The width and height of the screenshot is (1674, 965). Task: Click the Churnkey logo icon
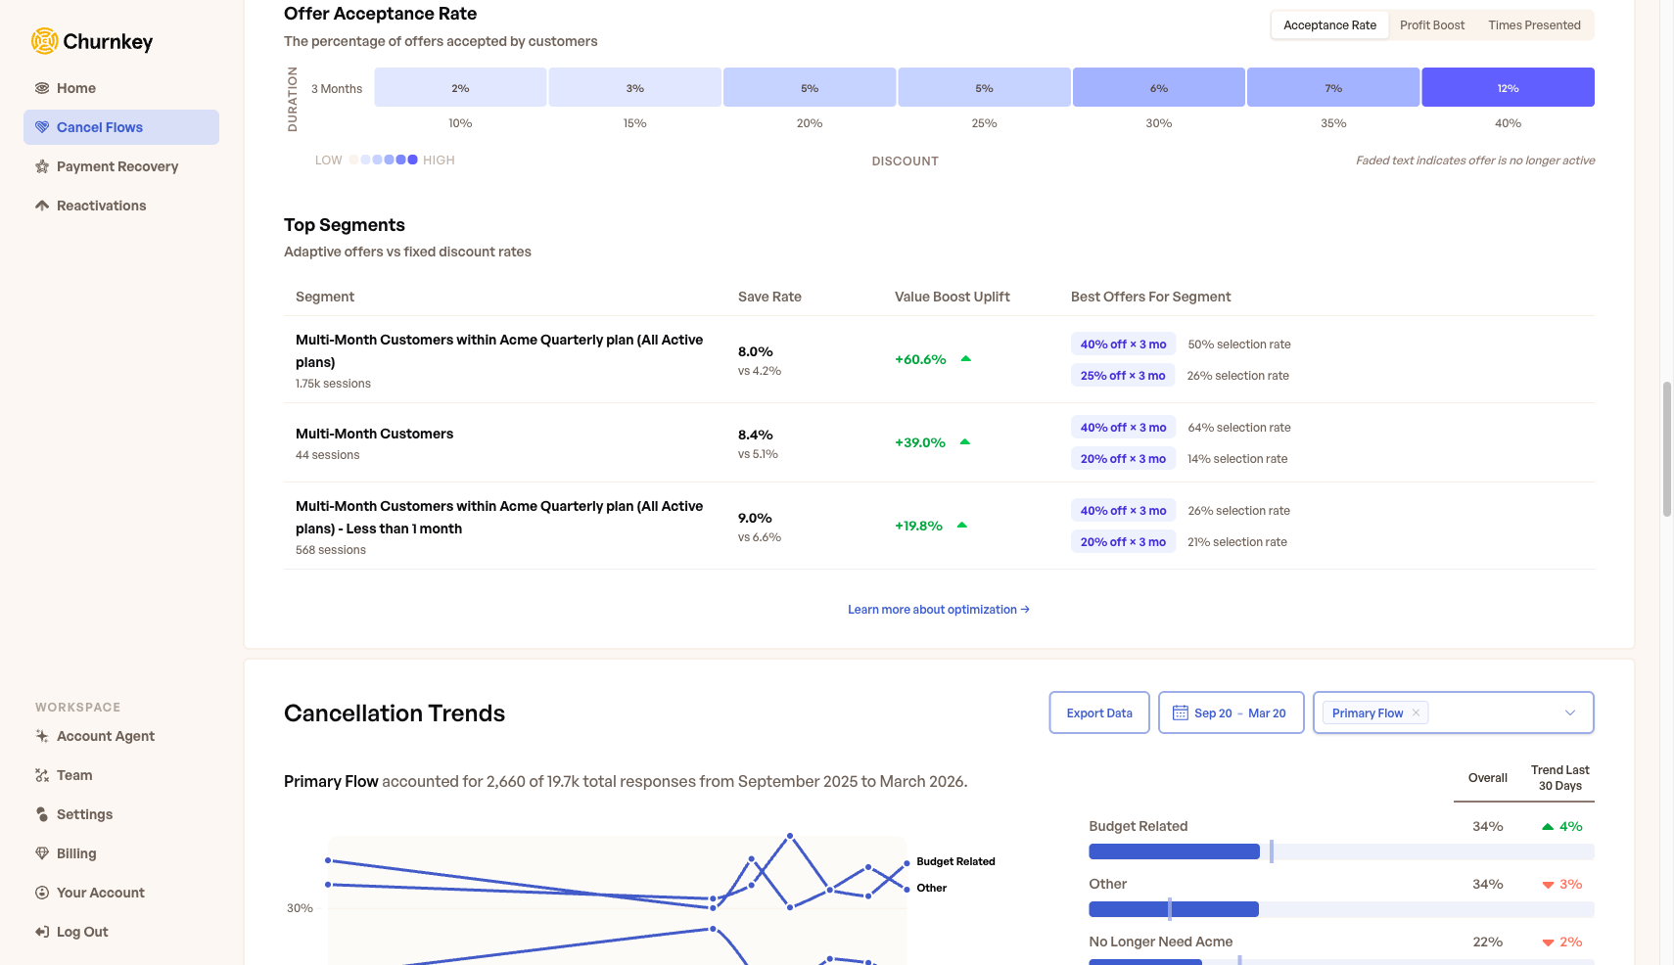(44, 41)
